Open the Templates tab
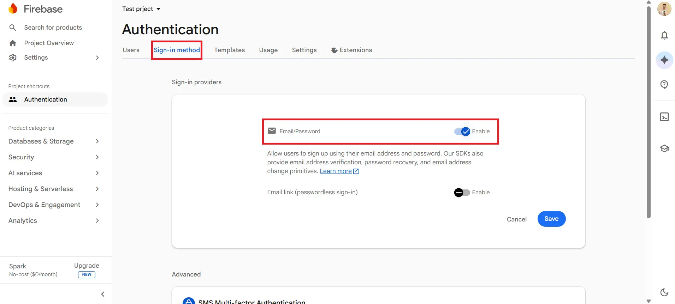The height and width of the screenshot is (304, 675). [230, 50]
